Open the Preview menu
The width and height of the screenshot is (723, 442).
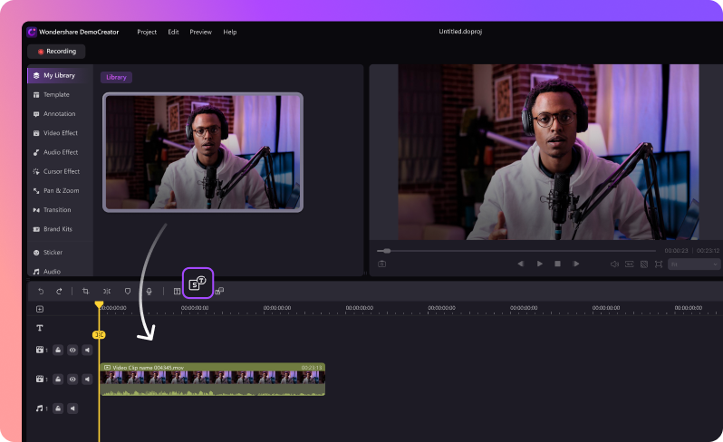click(200, 32)
